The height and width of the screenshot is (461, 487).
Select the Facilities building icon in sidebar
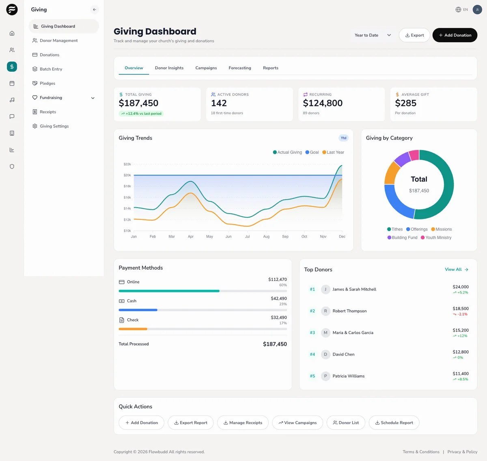(x=12, y=133)
